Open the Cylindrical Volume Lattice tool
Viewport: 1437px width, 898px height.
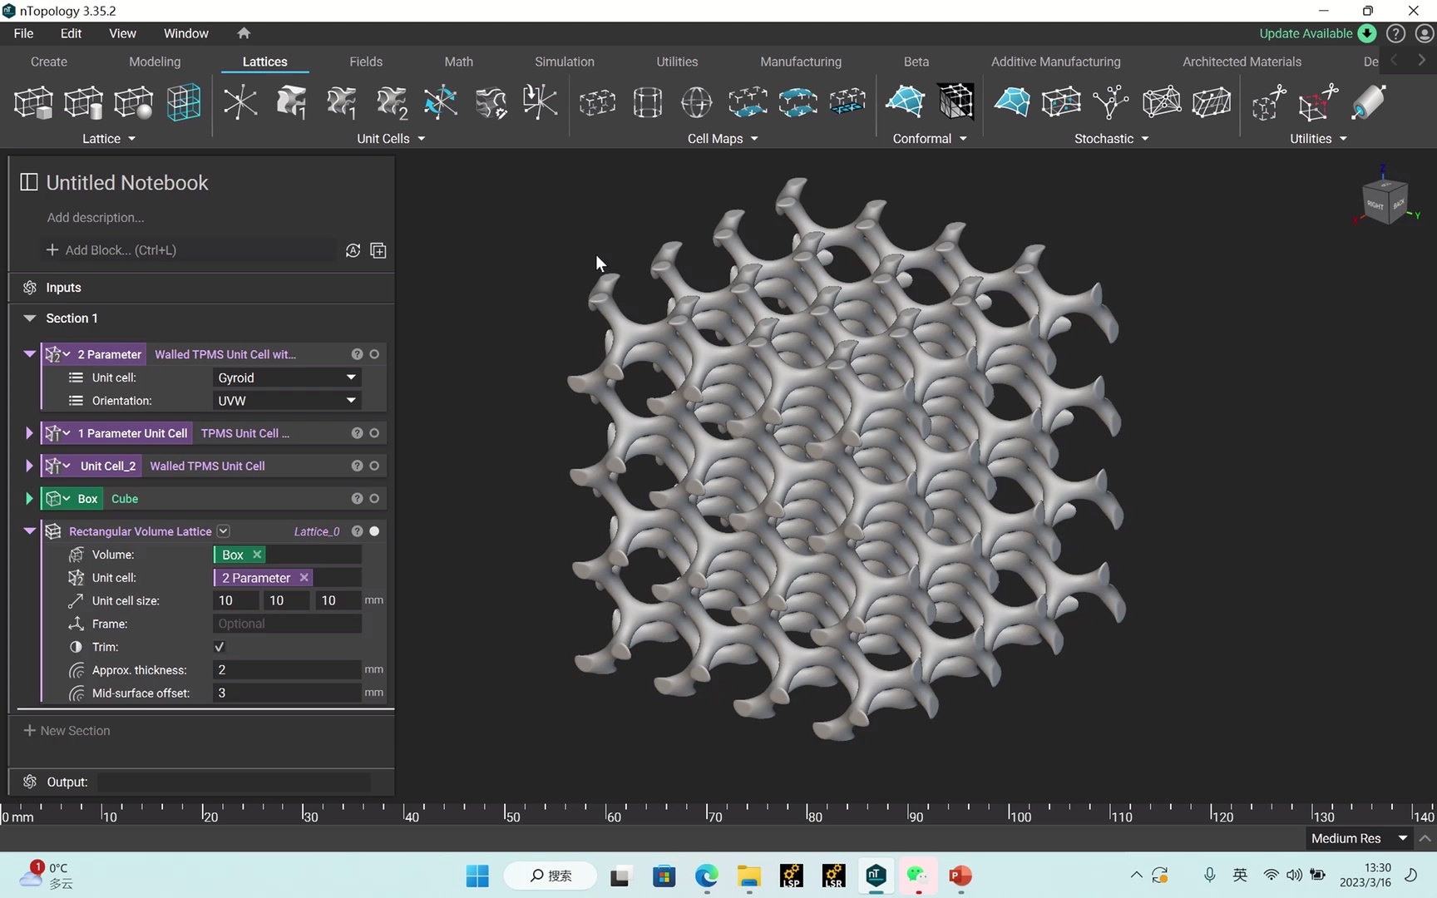click(83, 101)
